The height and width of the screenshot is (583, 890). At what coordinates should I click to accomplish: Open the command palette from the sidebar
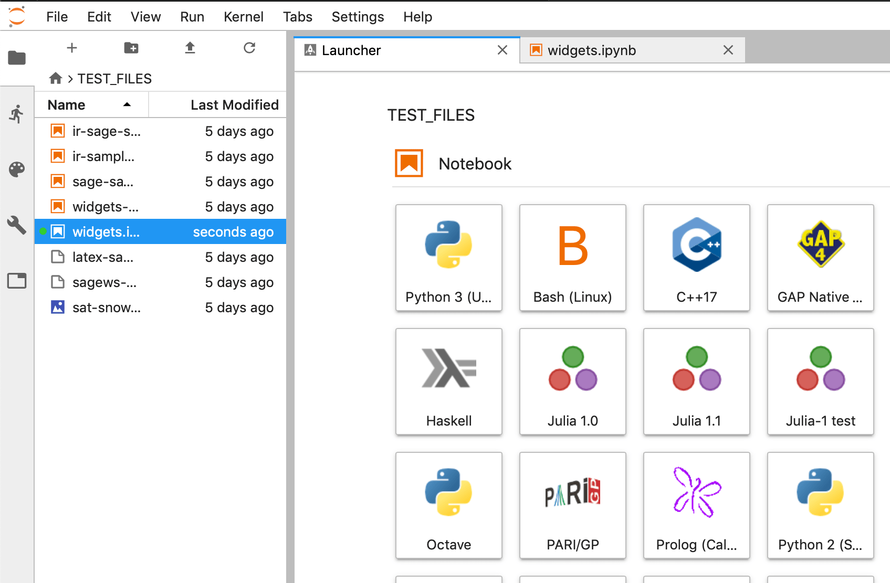(x=17, y=169)
